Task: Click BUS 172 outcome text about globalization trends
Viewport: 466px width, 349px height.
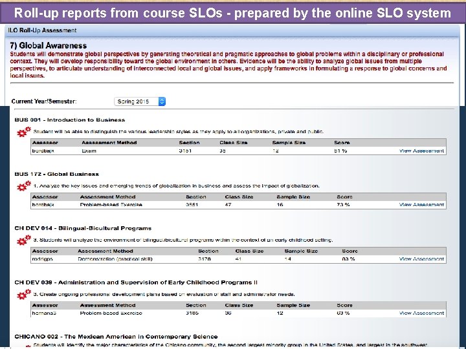Action: pyautogui.click(x=176, y=186)
